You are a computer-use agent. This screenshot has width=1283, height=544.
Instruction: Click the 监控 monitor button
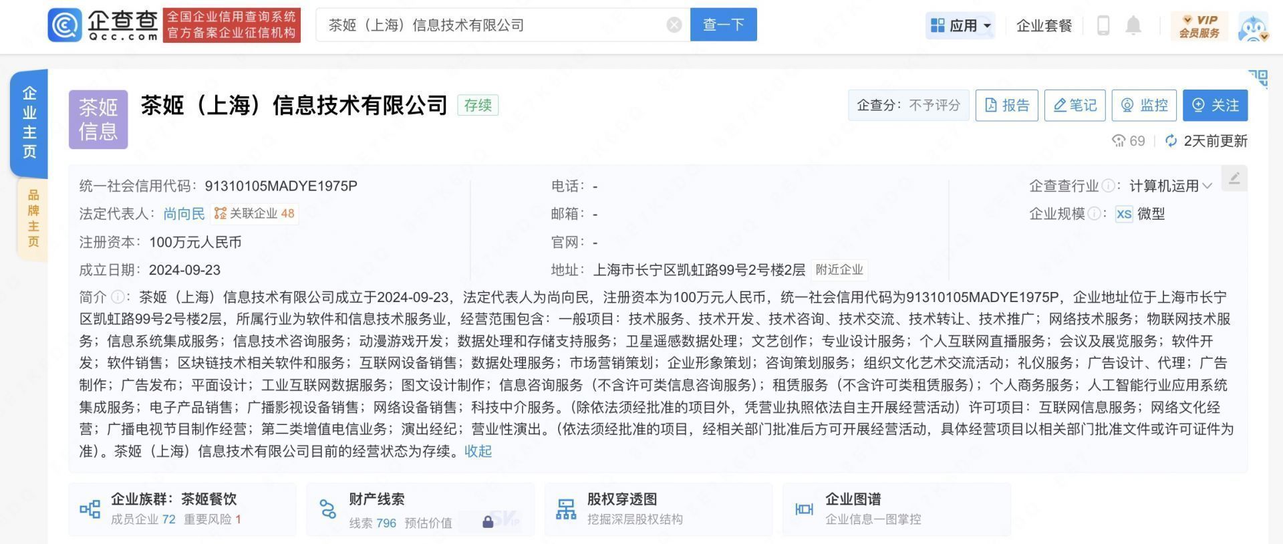[x=1143, y=105]
